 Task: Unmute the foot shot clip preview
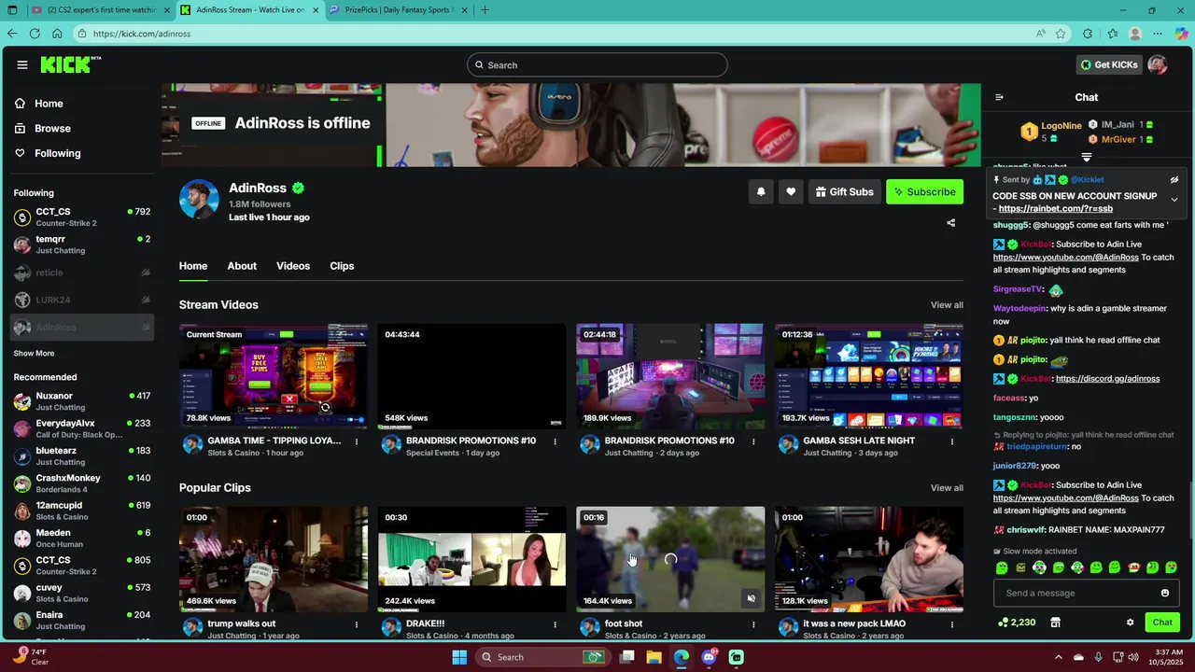click(x=752, y=598)
